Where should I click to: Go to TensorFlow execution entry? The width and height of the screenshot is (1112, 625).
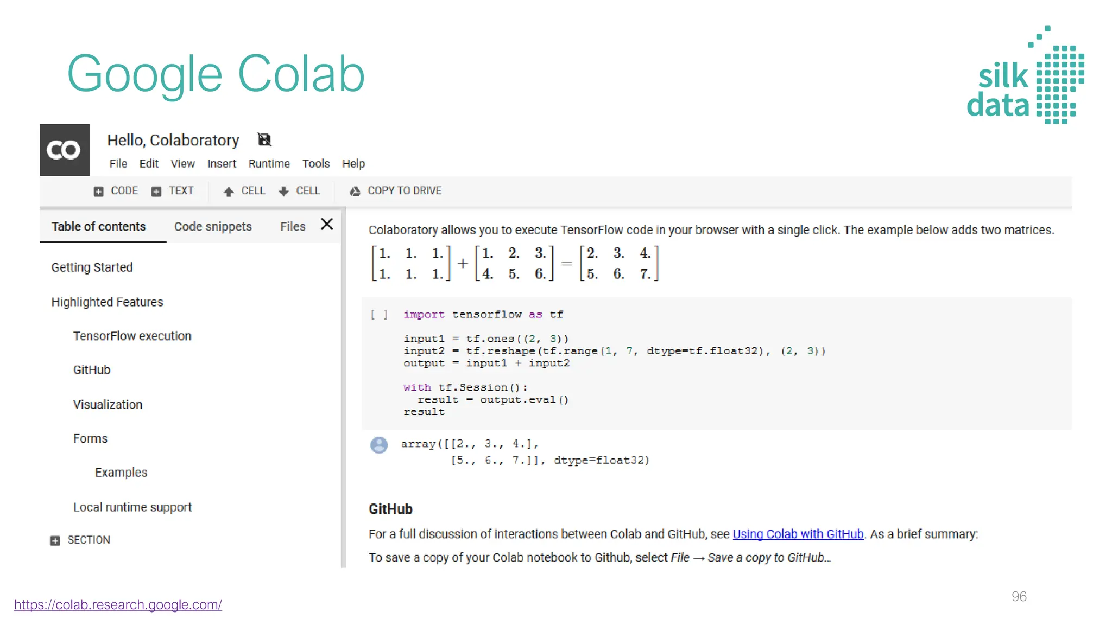pyautogui.click(x=132, y=336)
